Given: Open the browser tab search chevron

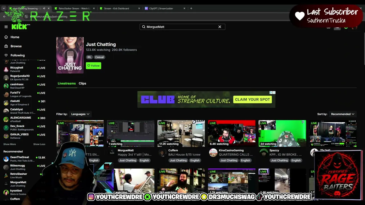Looking at the screenshot, I should (x=4, y=9).
